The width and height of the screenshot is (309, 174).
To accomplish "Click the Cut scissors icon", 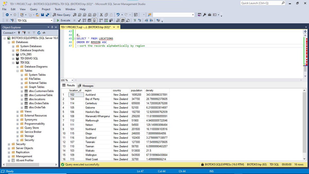I will point(101,15).
